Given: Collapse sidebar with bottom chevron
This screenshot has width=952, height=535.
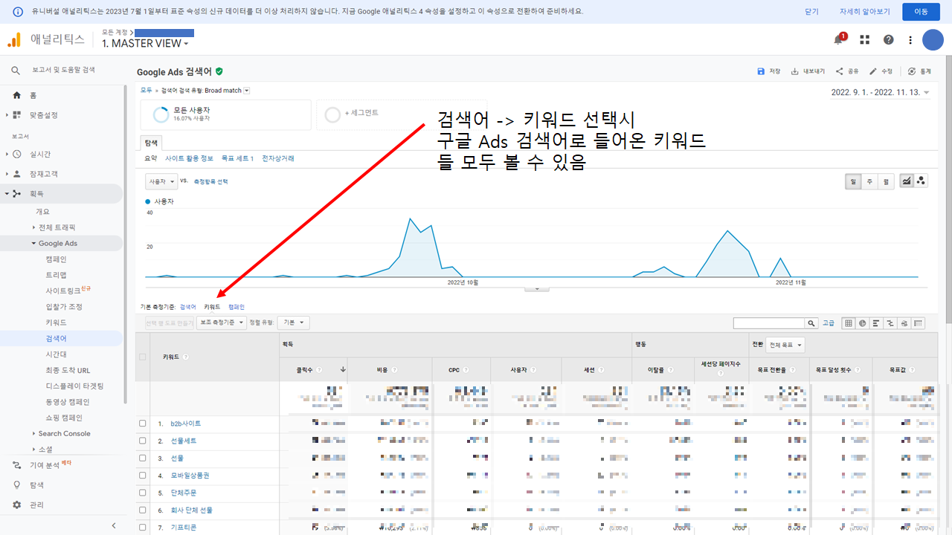Looking at the screenshot, I should pyautogui.click(x=114, y=525).
